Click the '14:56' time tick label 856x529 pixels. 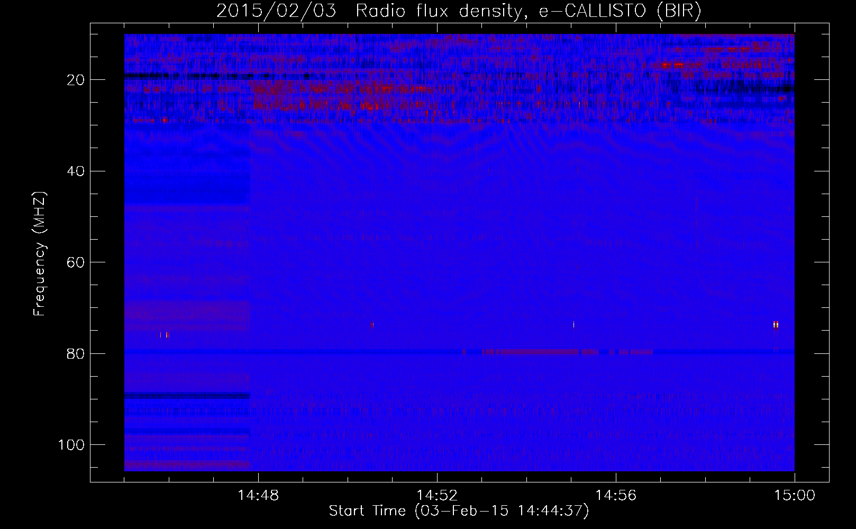[616, 496]
